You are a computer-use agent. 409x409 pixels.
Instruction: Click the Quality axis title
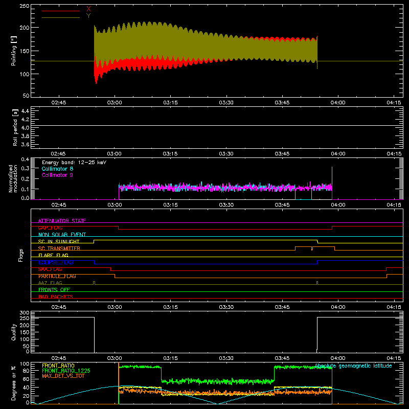14,332
